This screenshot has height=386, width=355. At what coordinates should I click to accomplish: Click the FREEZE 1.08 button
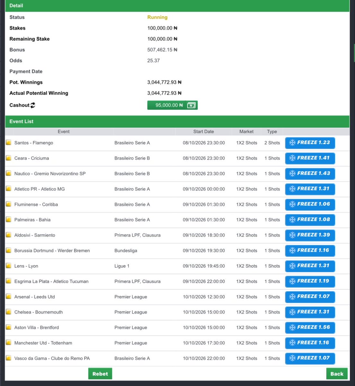click(310, 220)
